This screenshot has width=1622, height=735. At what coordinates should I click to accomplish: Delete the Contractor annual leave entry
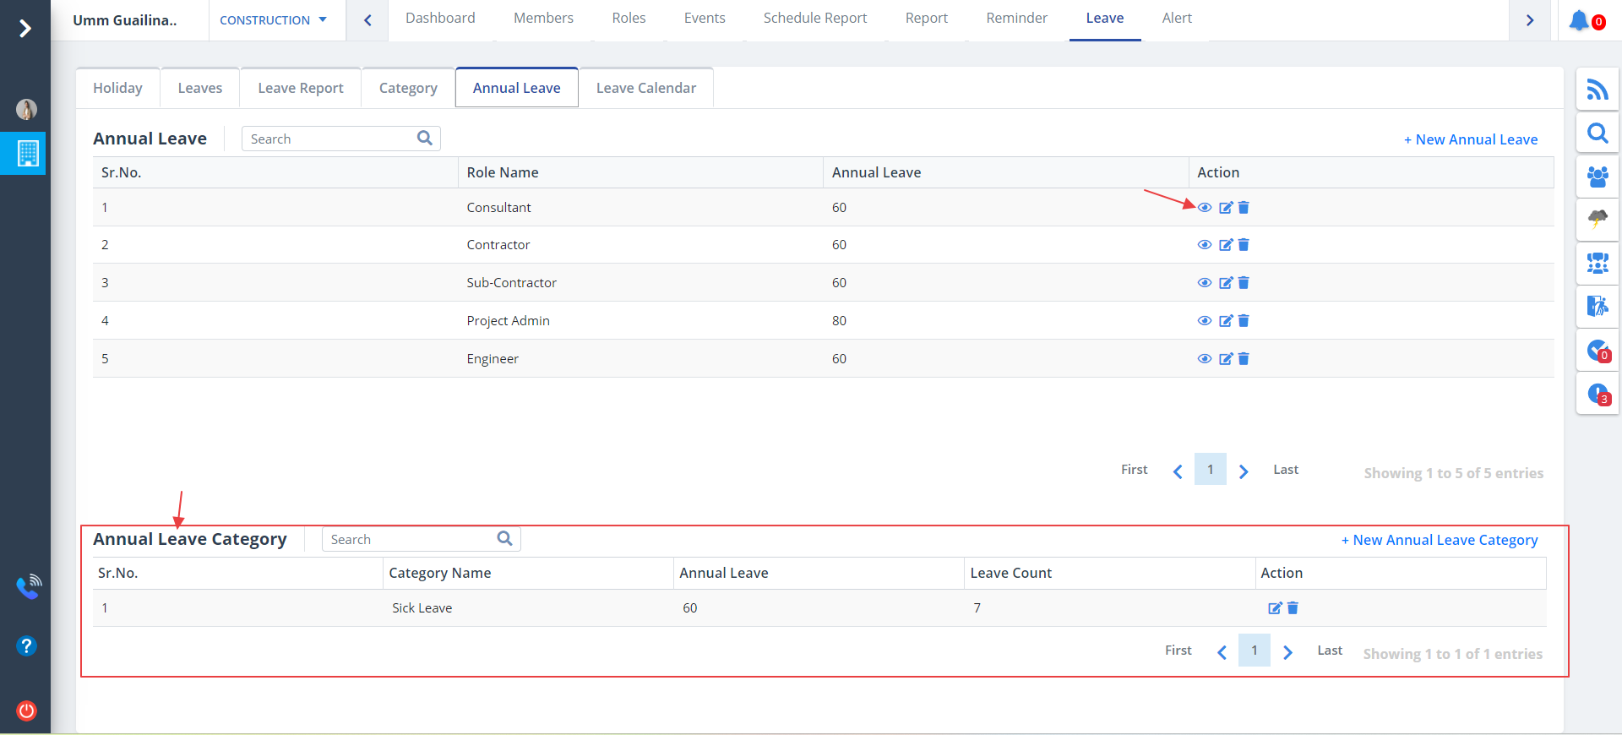[x=1244, y=245]
